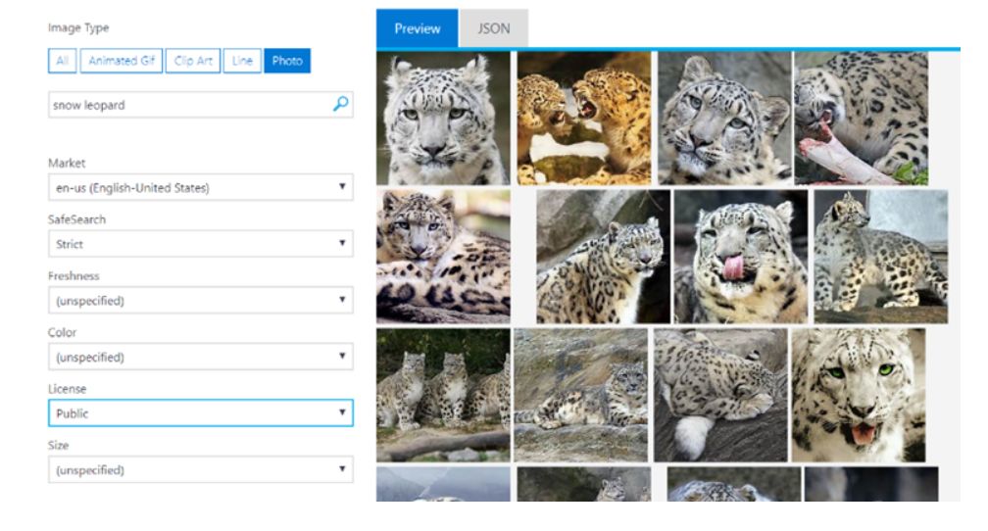Open the License dropdown showing Public
The height and width of the screenshot is (531, 988).
tap(200, 413)
